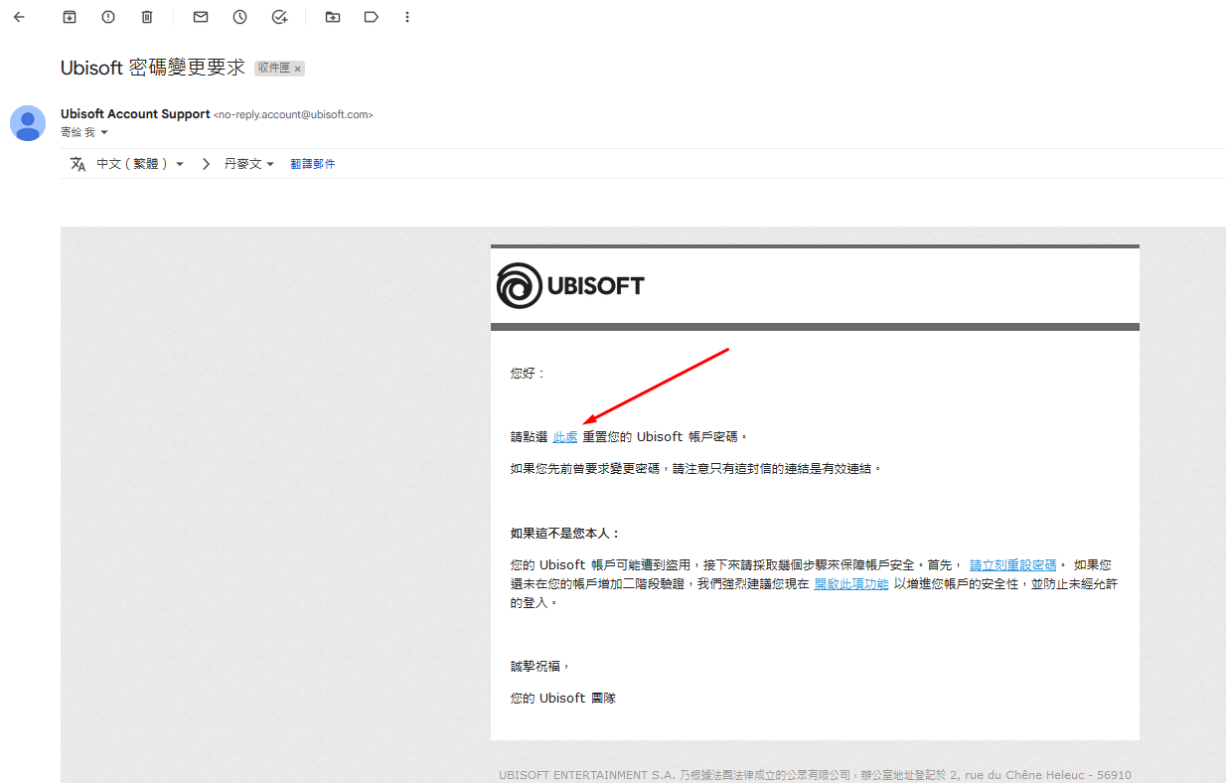Screen dimensions: 1226x783
Task: Click the heading 如果這不是您本人：
Action: (x=565, y=534)
